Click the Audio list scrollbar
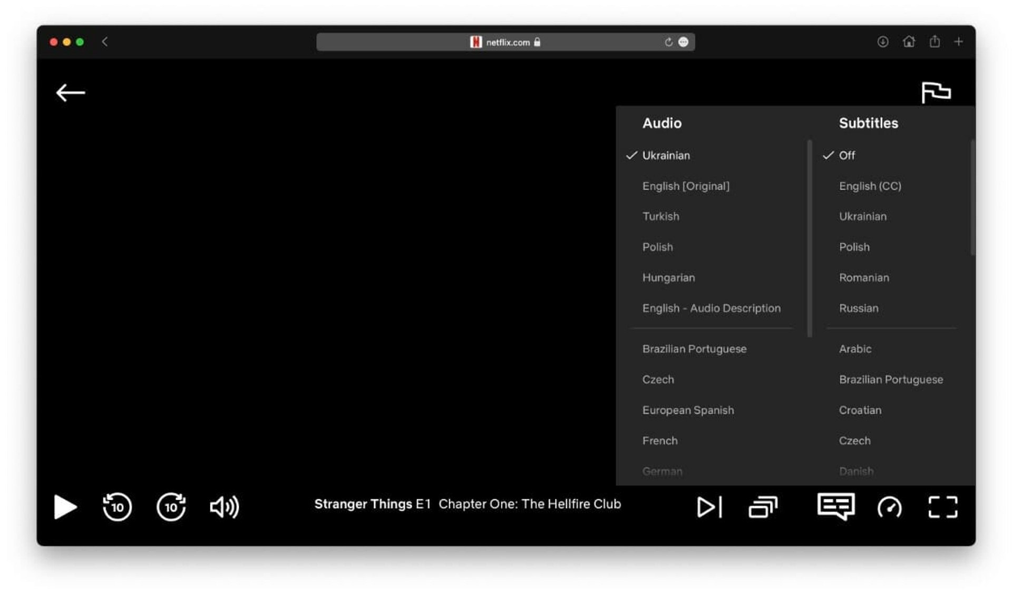 click(x=810, y=239)
